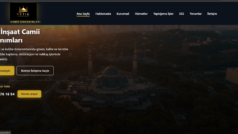The height and width of the screenshot is (134, 238).
Task: Open Yaptığımız İşler section
Action: coord(163,14)
